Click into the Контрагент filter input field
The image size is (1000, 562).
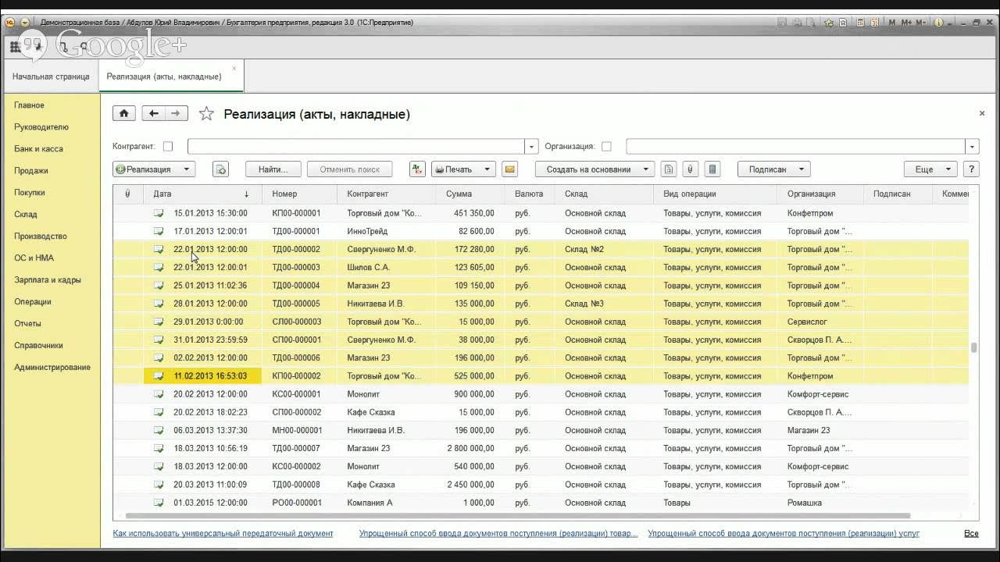pyautogui.click(x=356, y=147)
